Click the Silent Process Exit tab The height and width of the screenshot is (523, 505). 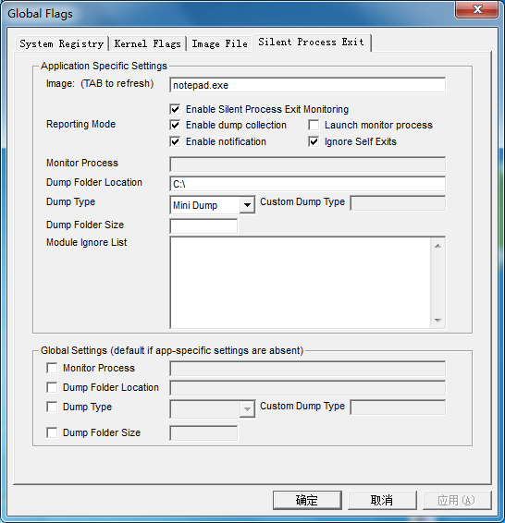pyautogui.click(x=311, y=43)
